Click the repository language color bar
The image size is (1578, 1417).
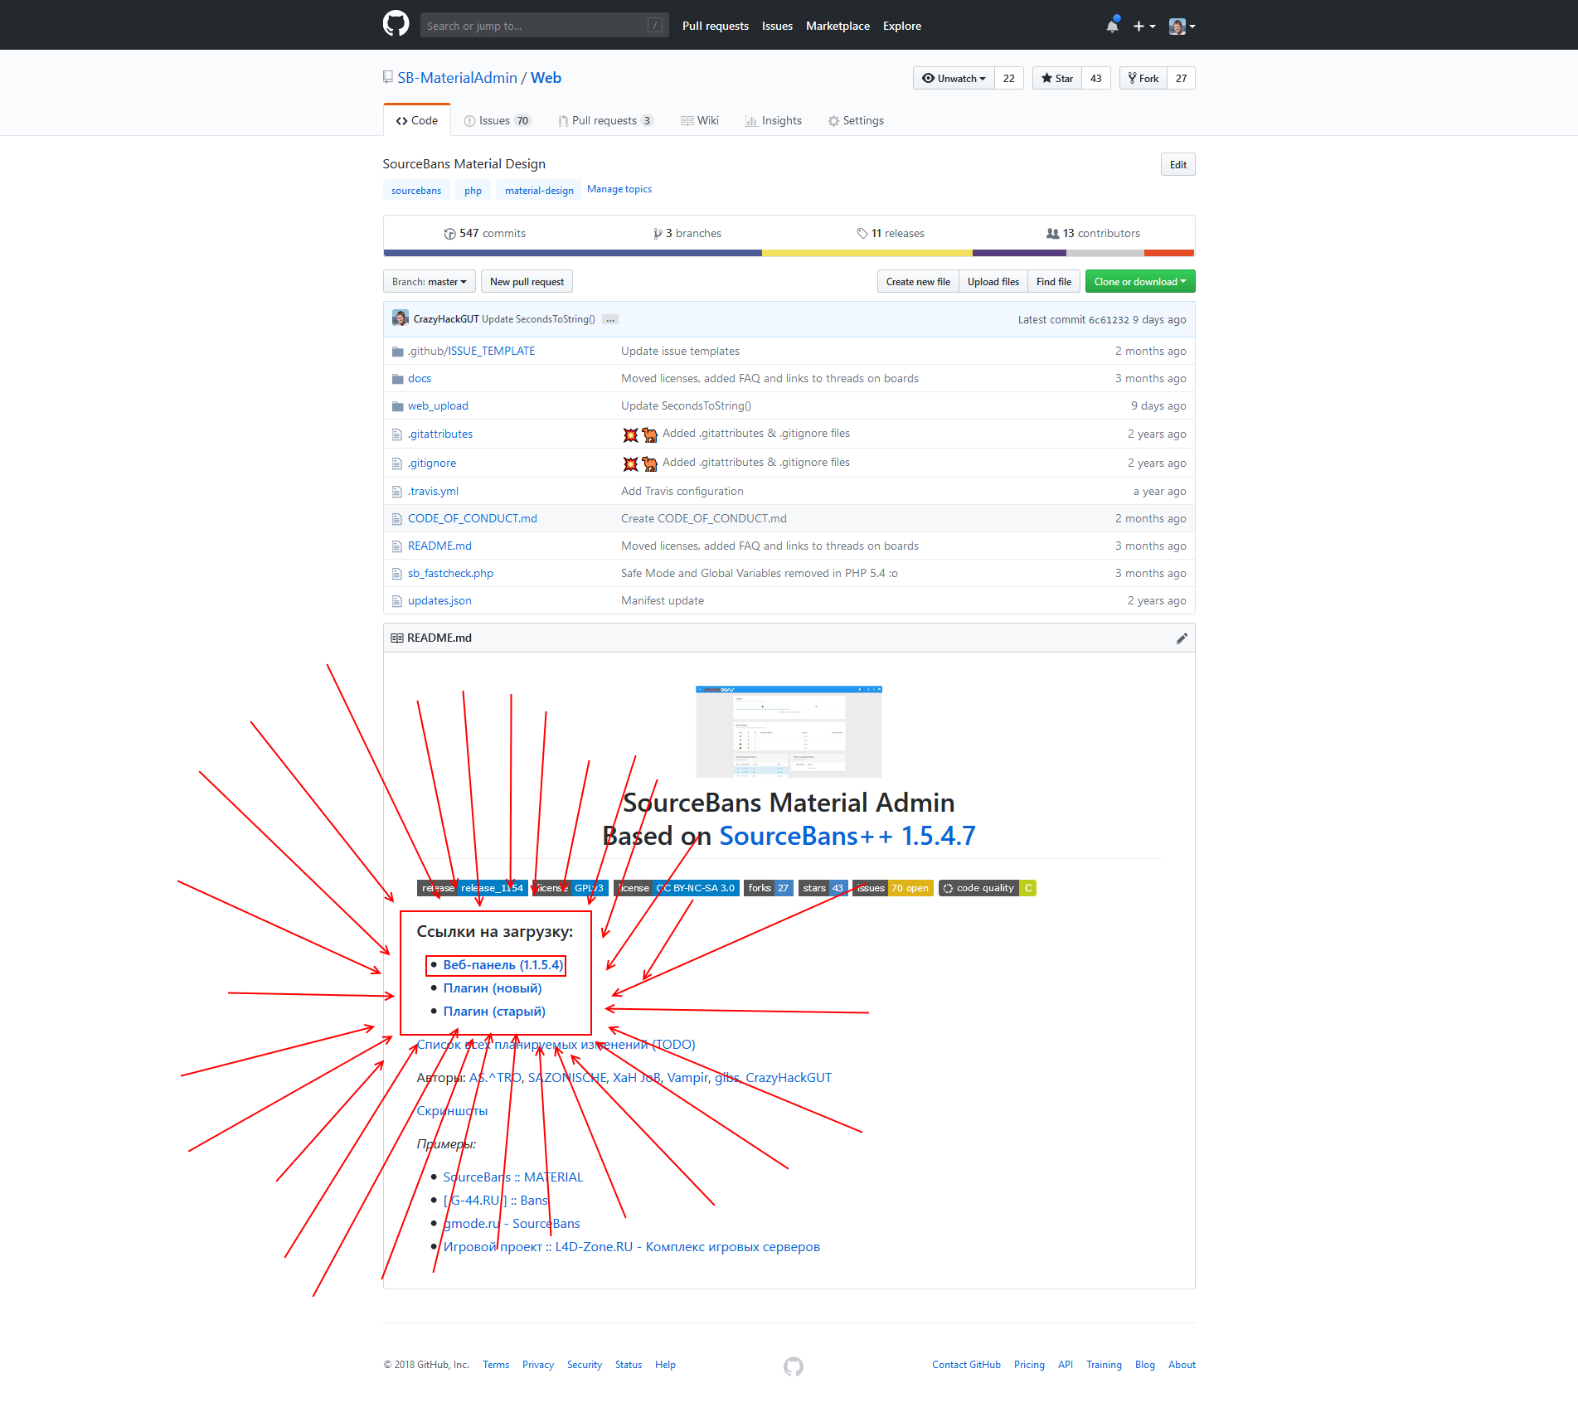788,253
